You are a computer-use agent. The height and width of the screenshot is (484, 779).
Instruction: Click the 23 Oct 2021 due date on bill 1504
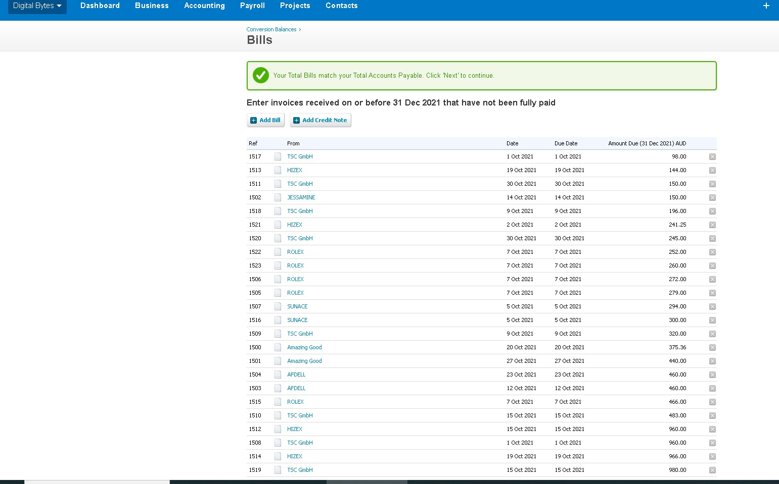click(x=569, y=374)
